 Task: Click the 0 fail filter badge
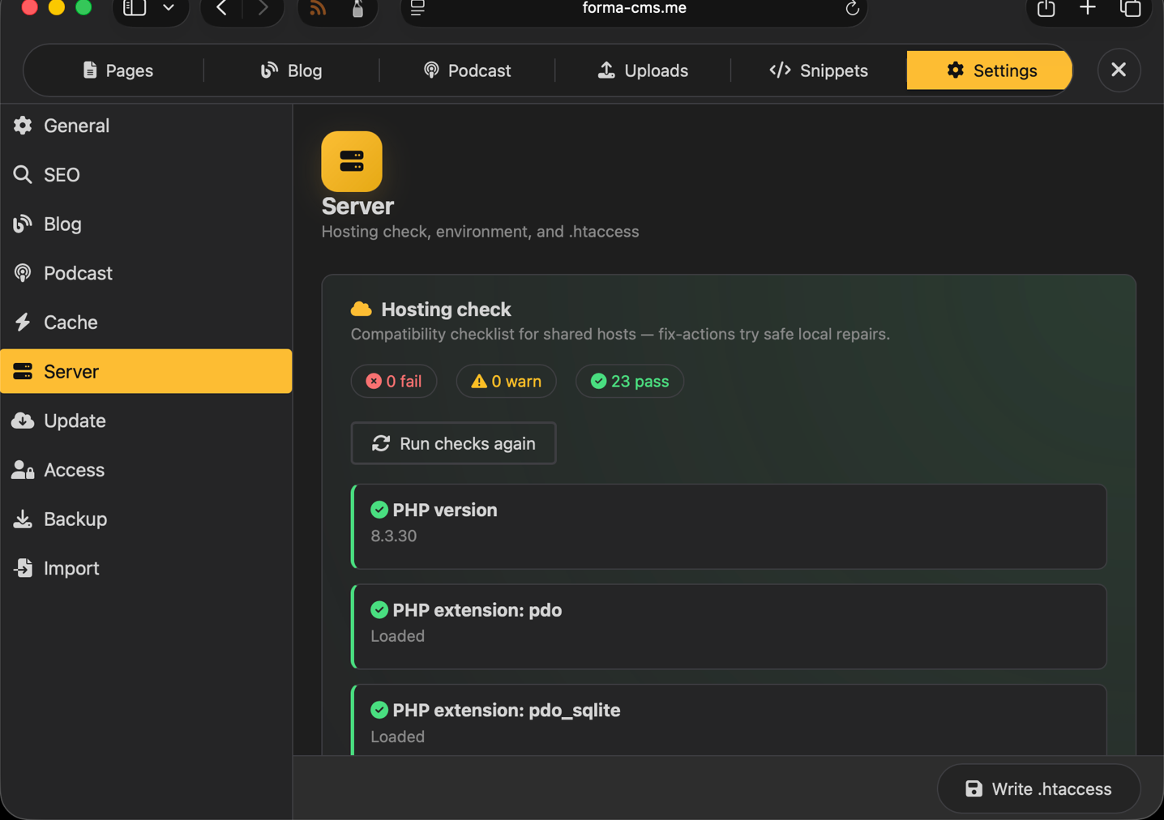tap(394, 381)
